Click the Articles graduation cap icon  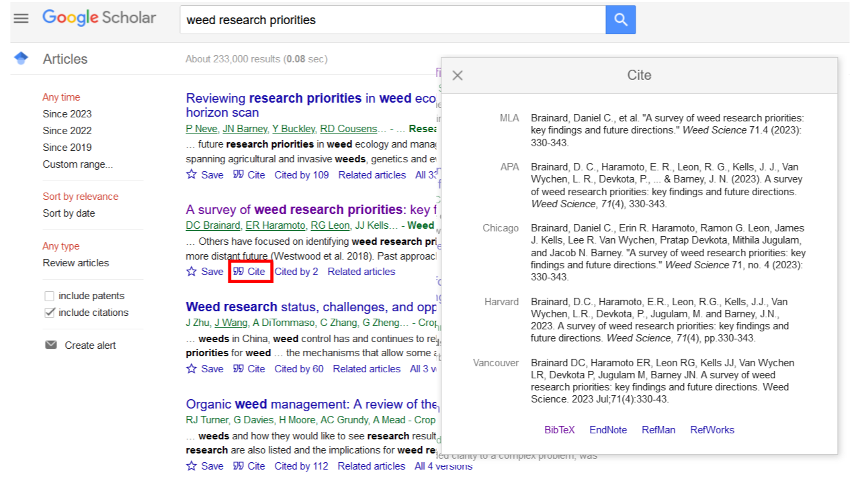pyautogui.click(x=21, y=58)
